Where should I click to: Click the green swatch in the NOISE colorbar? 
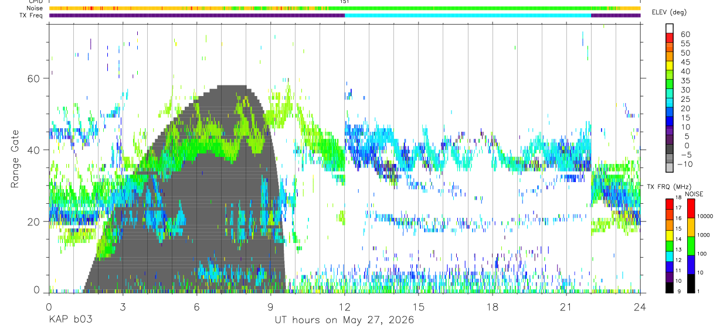[x=691, y=246]
